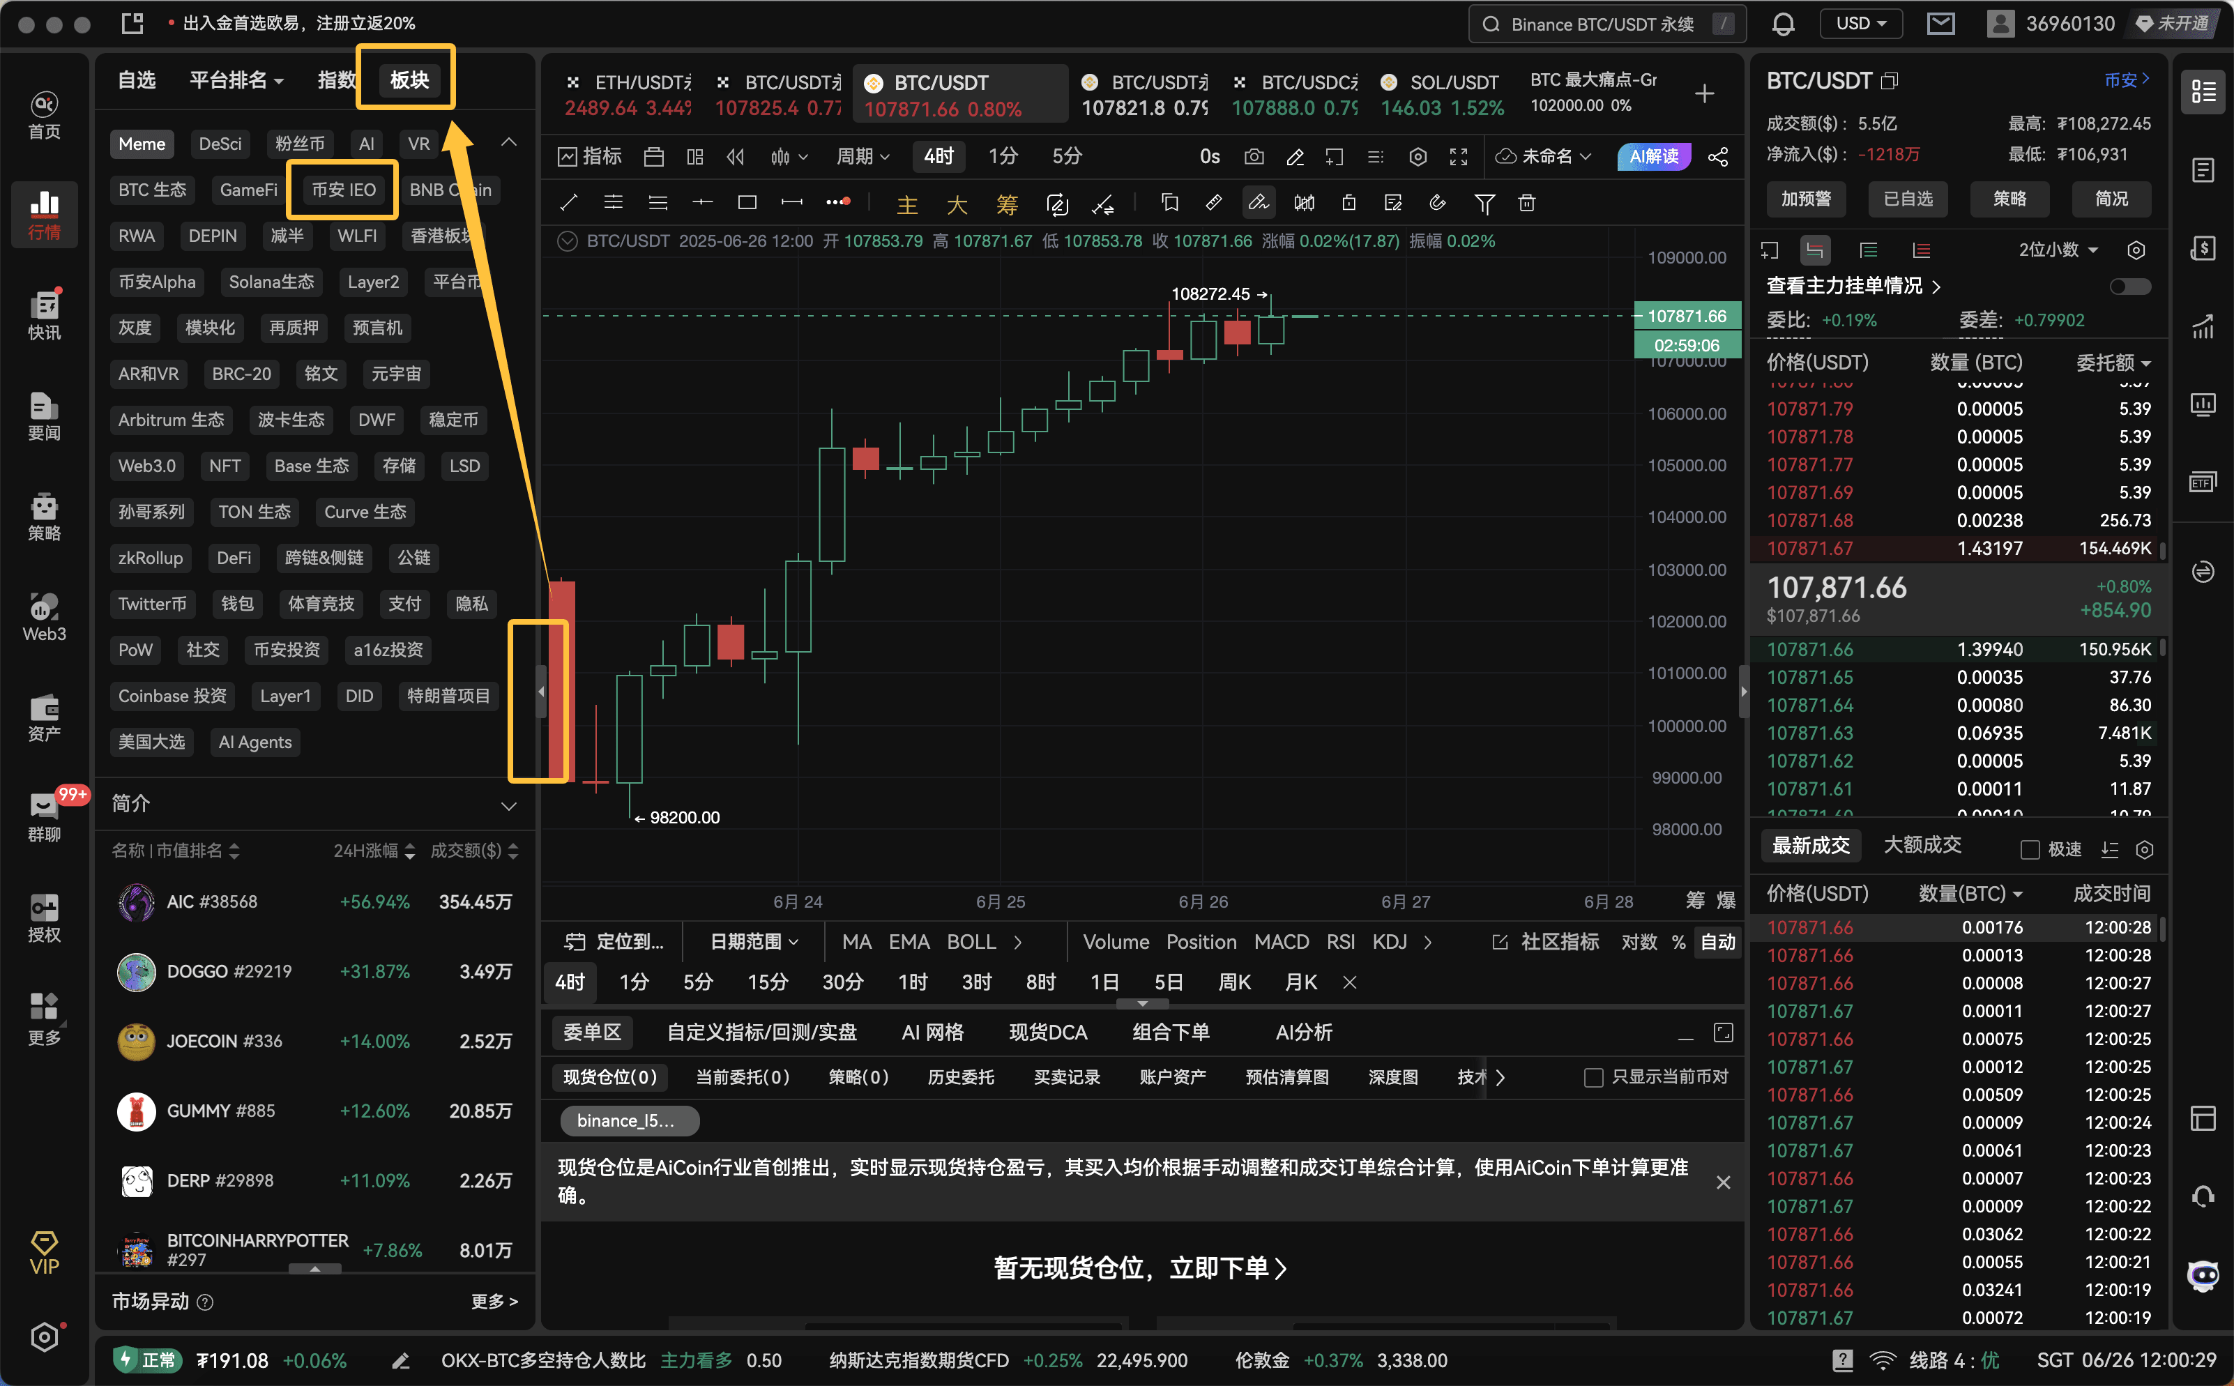Click the 加预警 add alert button
The image size is (2234, 1386).
coord(1805,199)
